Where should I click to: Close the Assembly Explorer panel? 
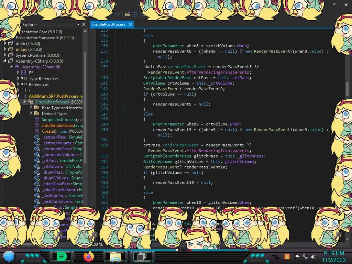pos(84,24)
